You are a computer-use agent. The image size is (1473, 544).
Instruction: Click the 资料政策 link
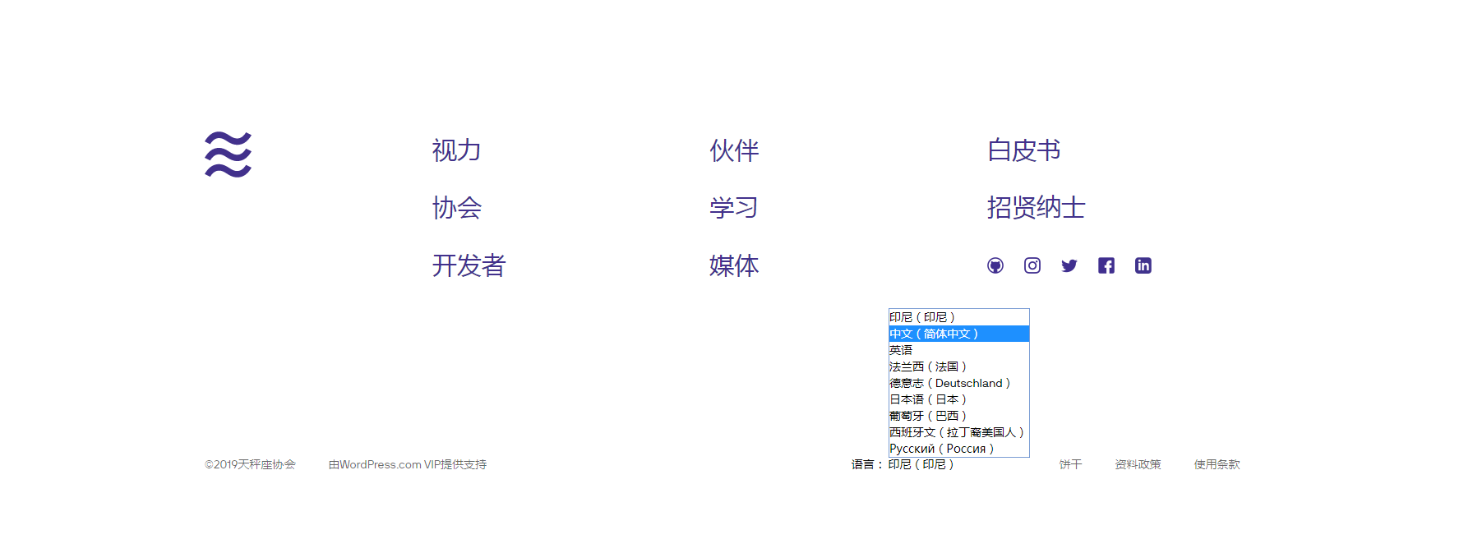[x=1138, y=464]
